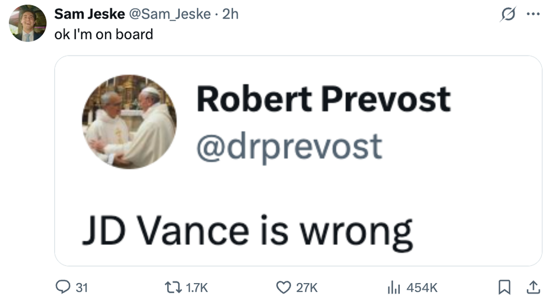Click the reply speech bubble icon

point(63,288)
